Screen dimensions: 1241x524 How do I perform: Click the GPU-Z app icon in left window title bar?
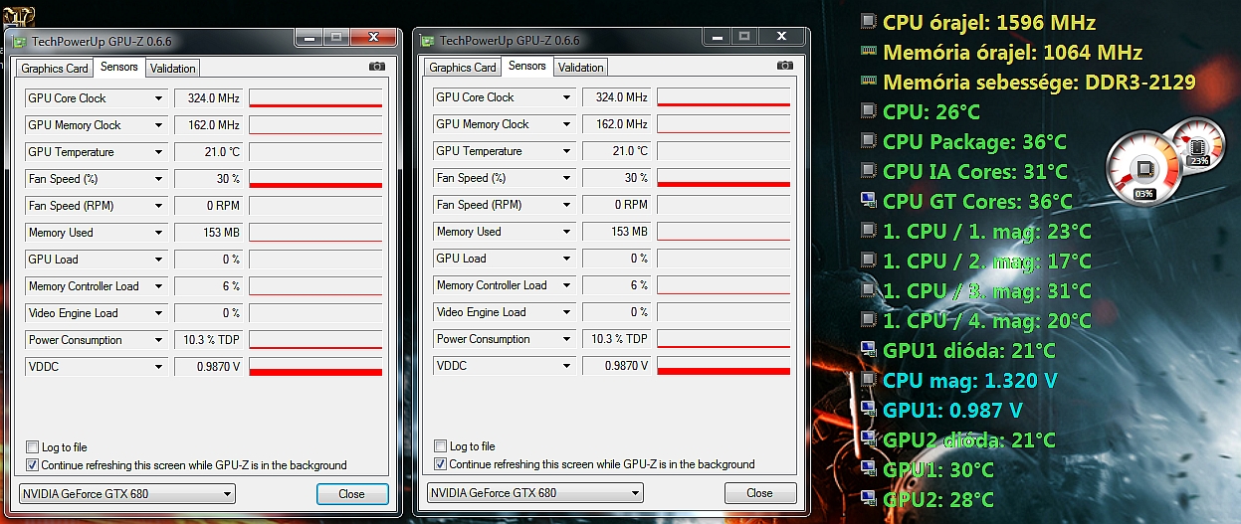click(19, 42)
